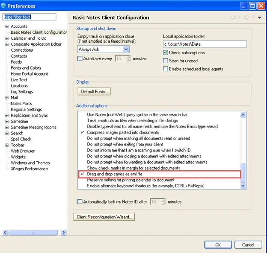
Task: Toggle Show check marks in margin option
Action: [133, 168]
